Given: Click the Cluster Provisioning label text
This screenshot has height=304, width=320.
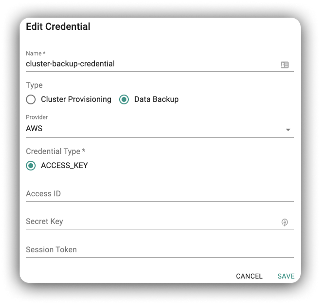Looking at the screenshot, I should [x=76, y=99].
